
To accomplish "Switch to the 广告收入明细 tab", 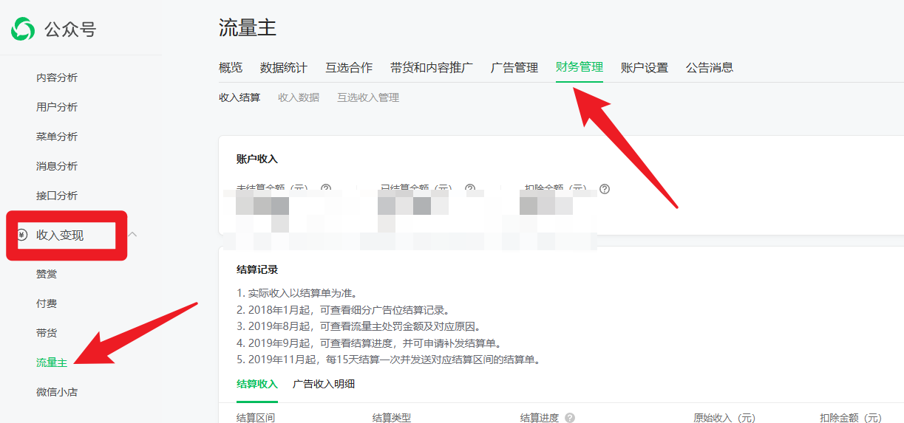I will click(324, 384).
